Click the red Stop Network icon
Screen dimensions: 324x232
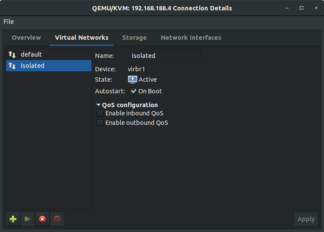pyautogui.click(x=42, y=219)
